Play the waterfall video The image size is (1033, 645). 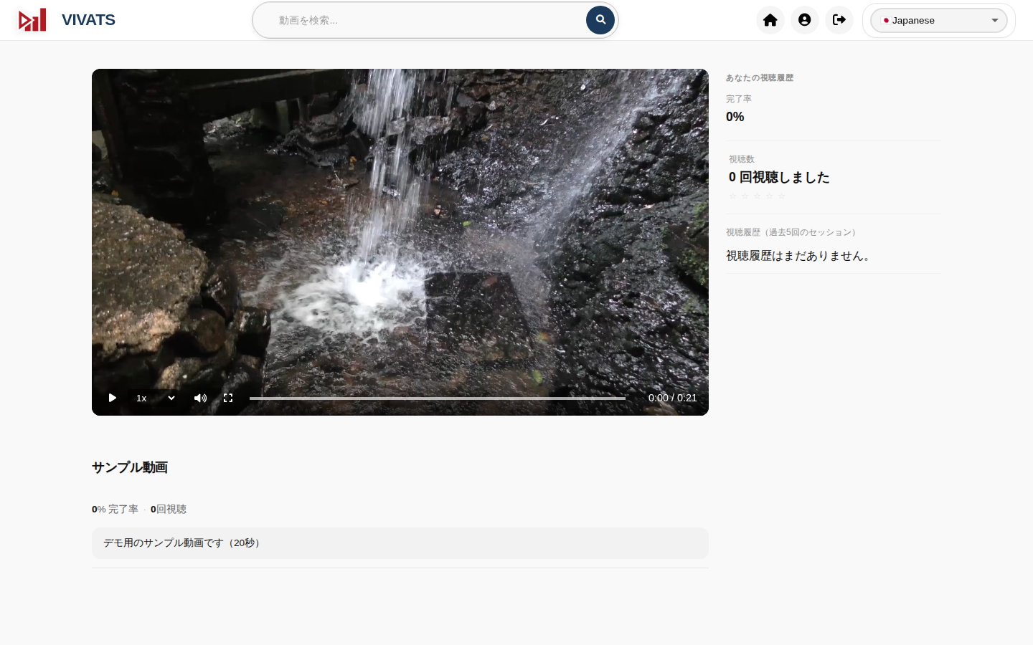(113, 398)
